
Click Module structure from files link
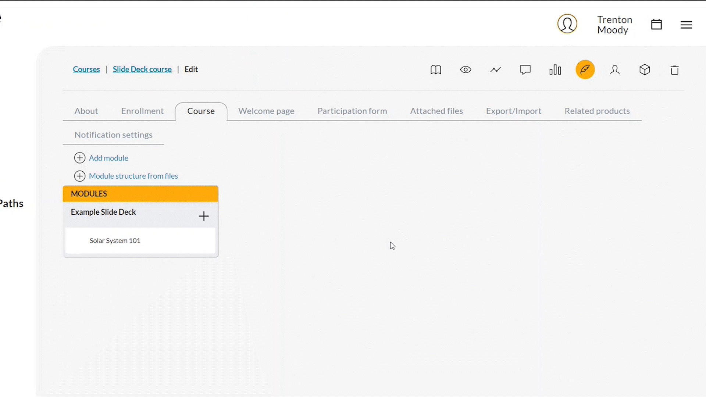pyautogui.click(x=133, y=175)
